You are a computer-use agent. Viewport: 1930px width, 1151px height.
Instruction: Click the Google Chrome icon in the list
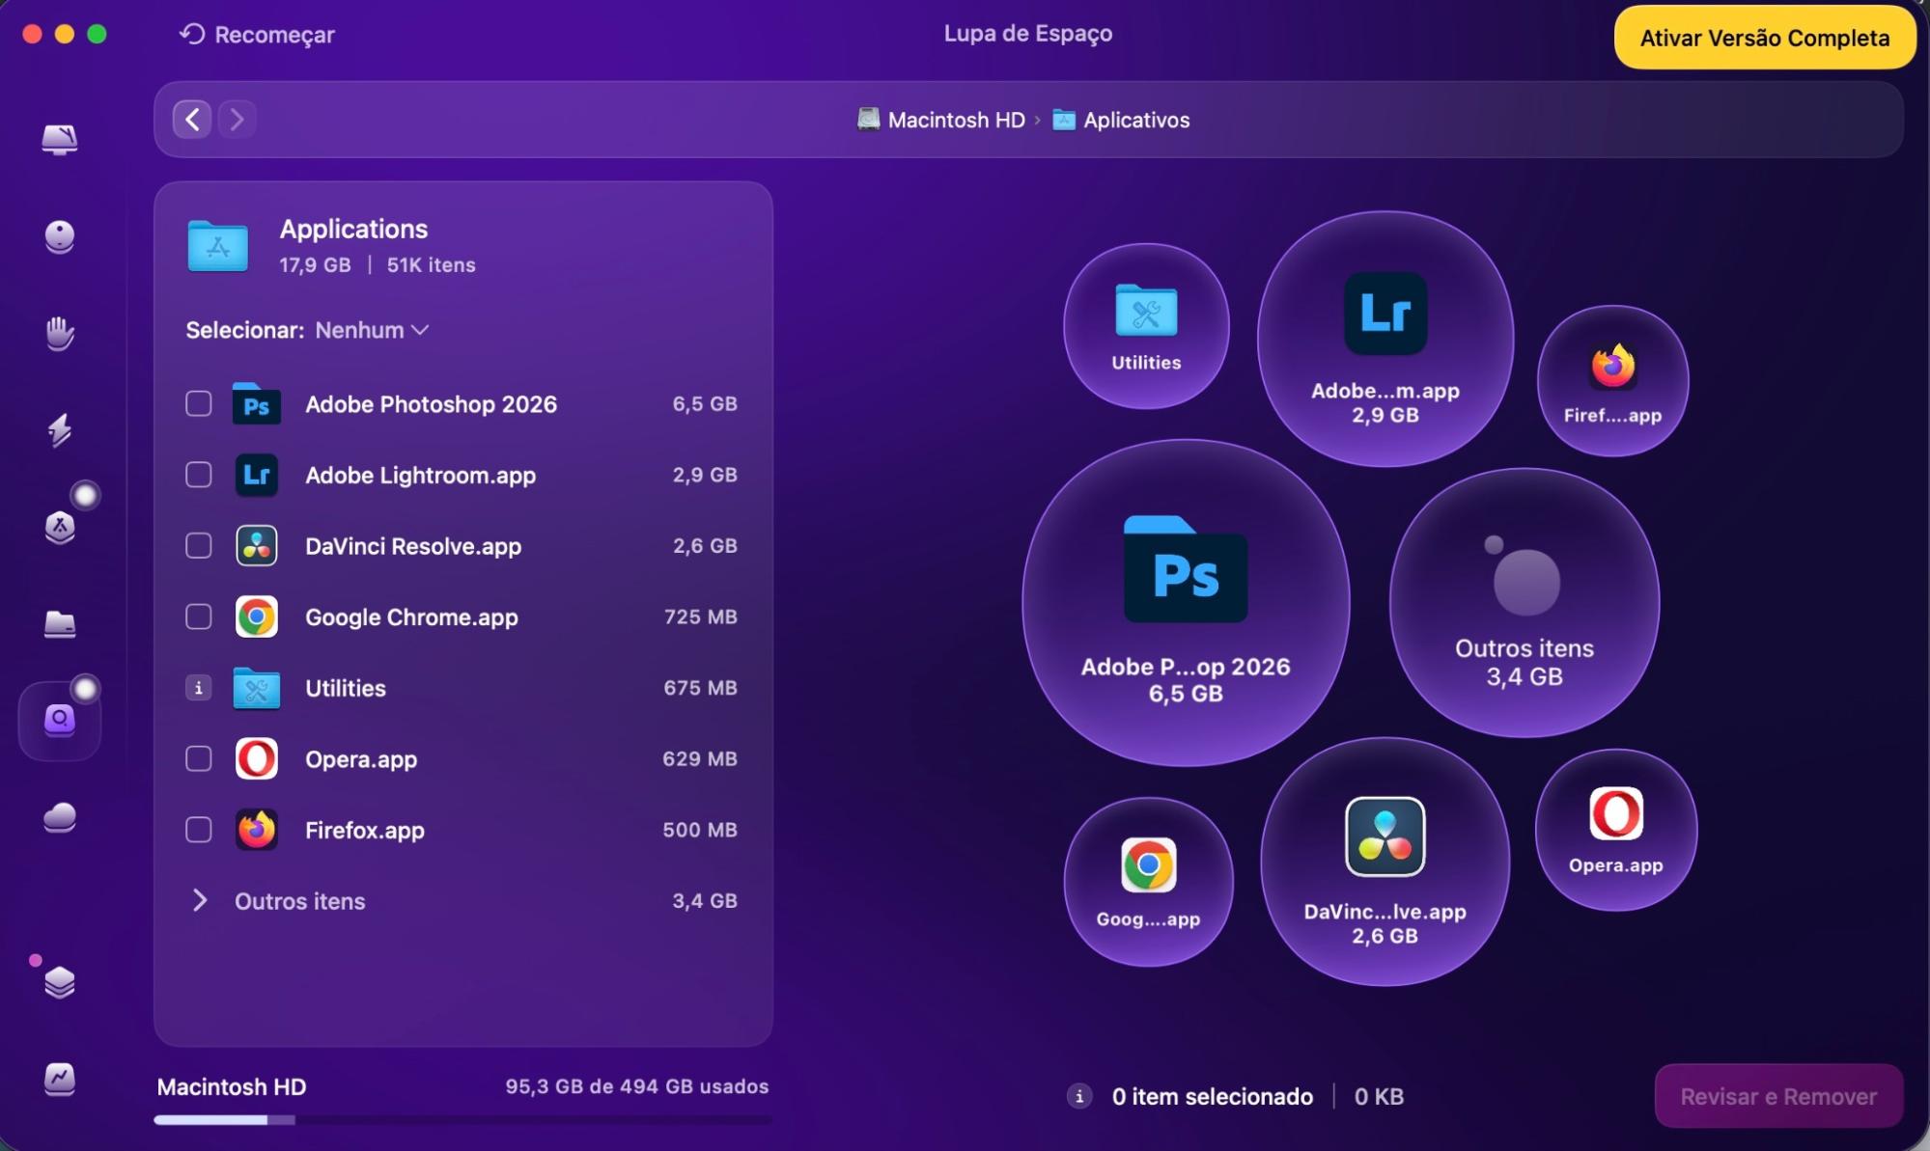point(257,617)
